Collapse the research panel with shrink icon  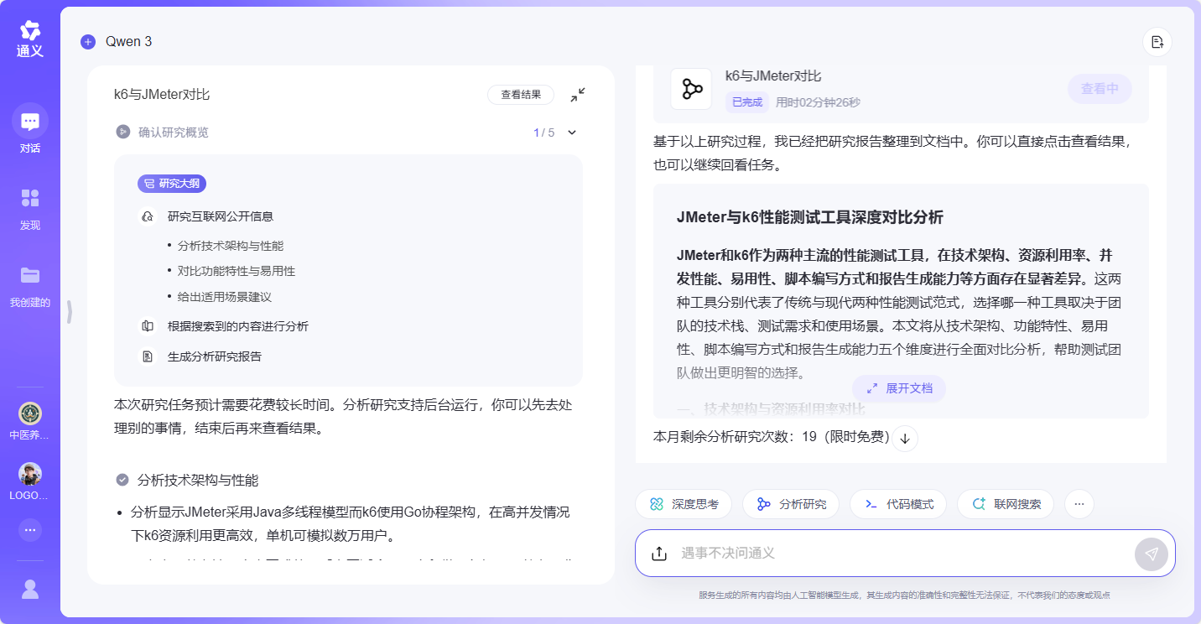coord(578,95)
